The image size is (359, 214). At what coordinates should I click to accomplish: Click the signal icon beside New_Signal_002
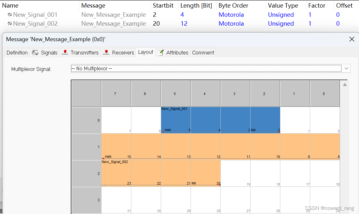click(x=10, y=23)
